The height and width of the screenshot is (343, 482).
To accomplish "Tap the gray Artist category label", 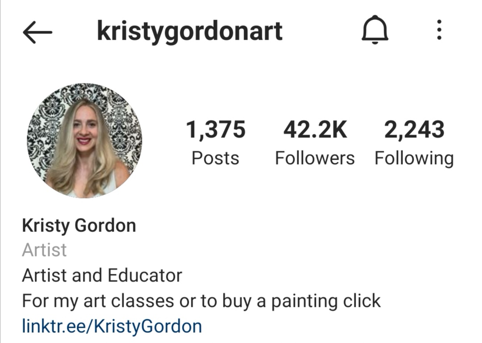I will point(44,250).
